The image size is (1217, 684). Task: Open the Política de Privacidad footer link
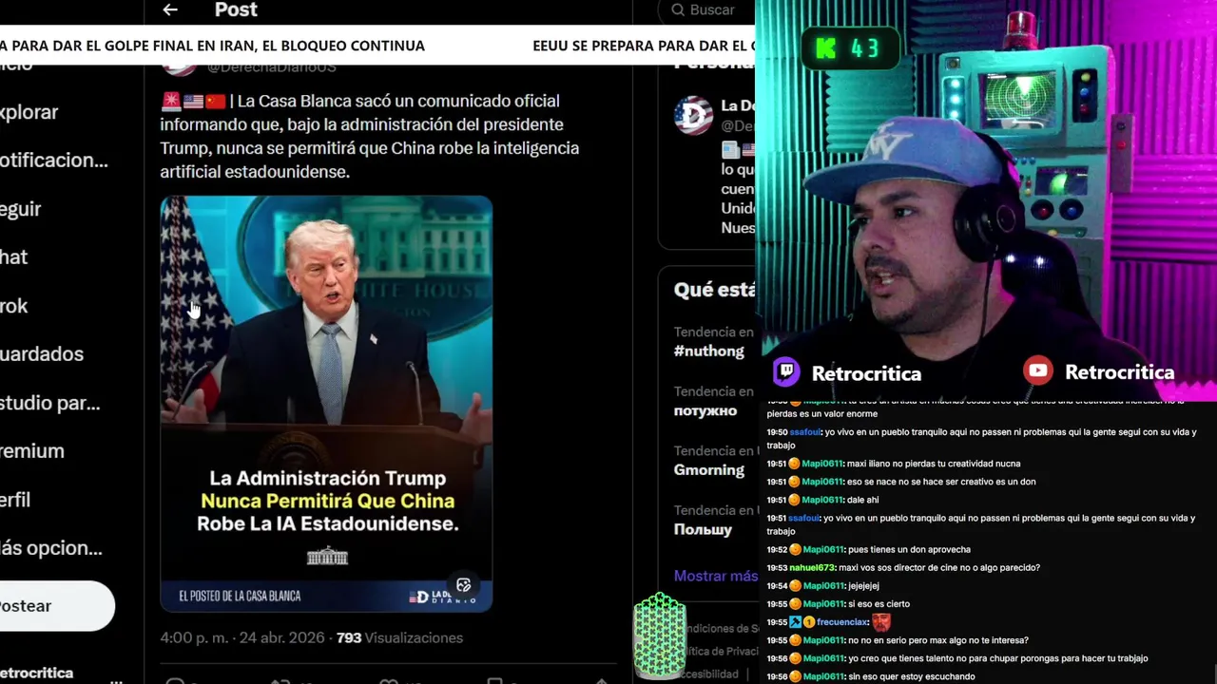[723, 651]
